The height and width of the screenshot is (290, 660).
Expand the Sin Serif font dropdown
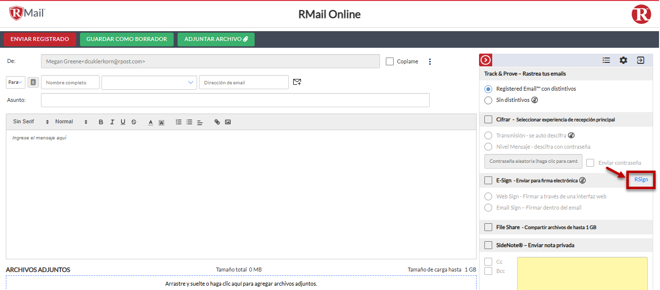point(31,122)
